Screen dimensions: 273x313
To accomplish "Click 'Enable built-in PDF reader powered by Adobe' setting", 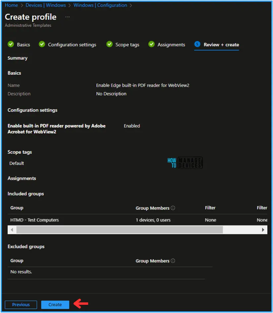I will pyautogui.click(x=57, y=129).
